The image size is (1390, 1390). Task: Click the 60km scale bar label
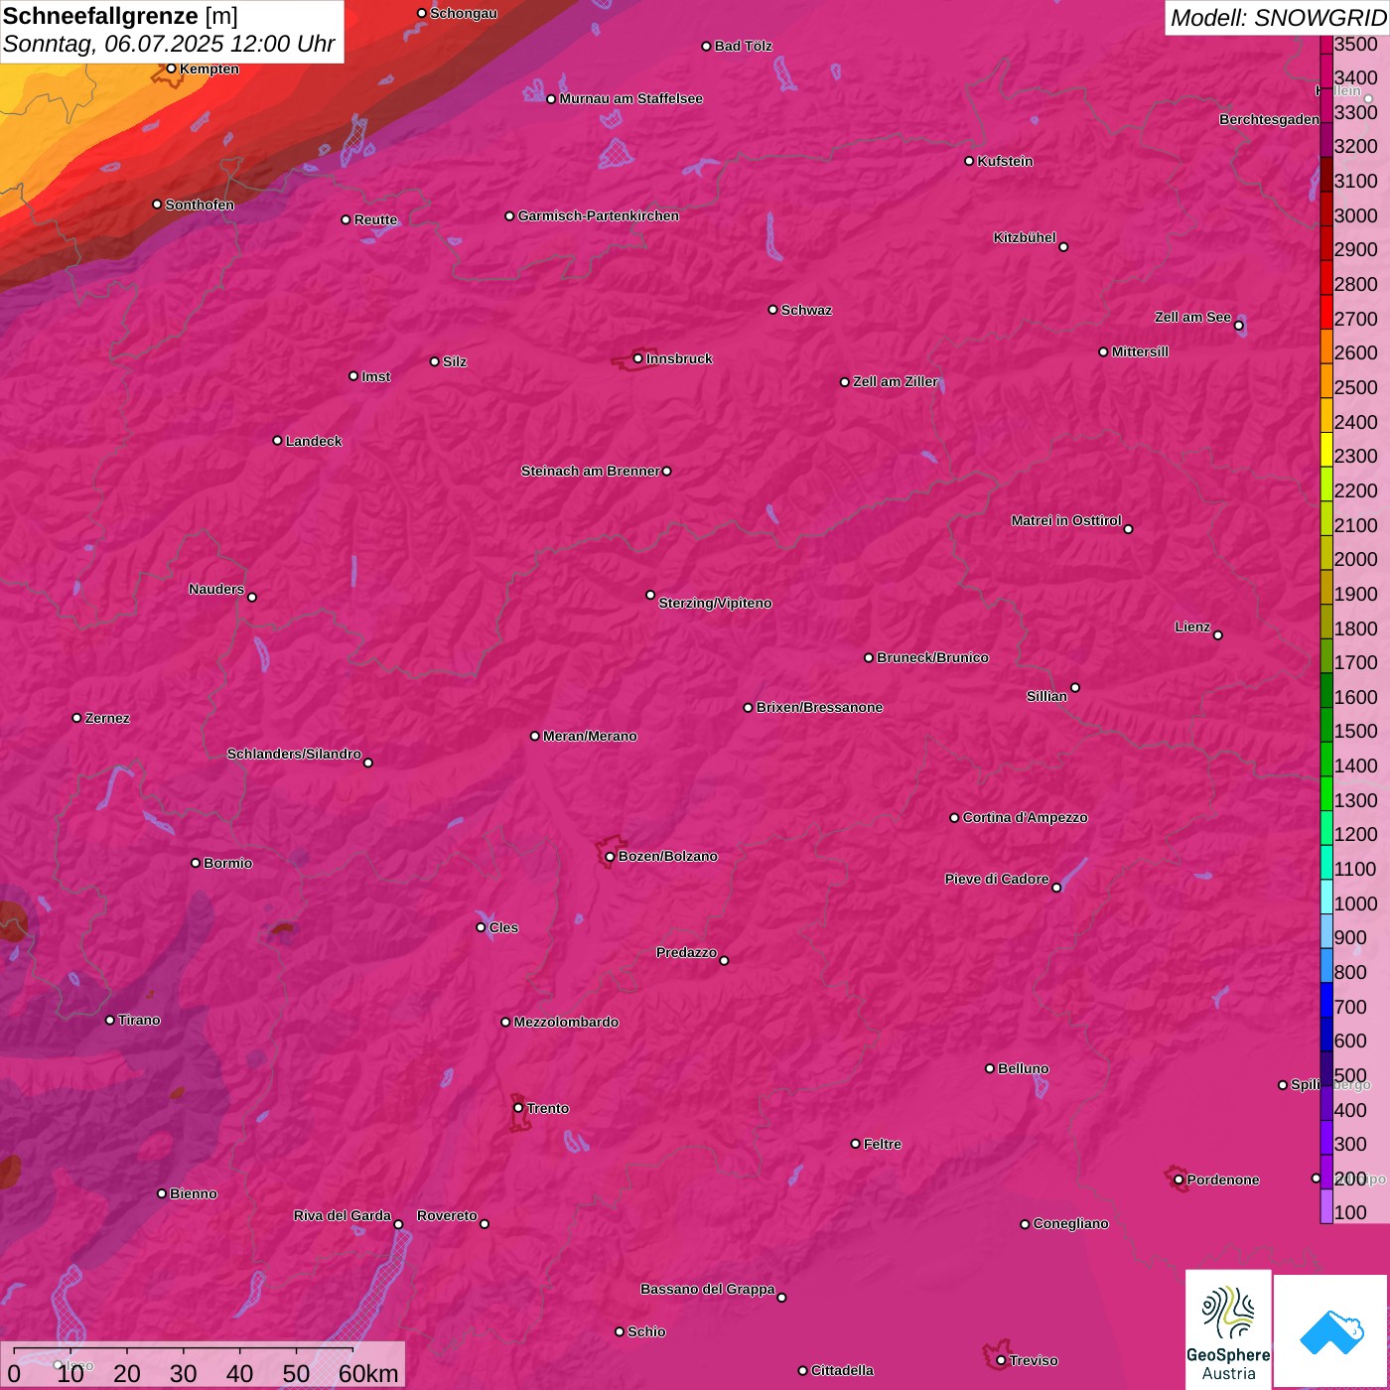[368, 1373]
